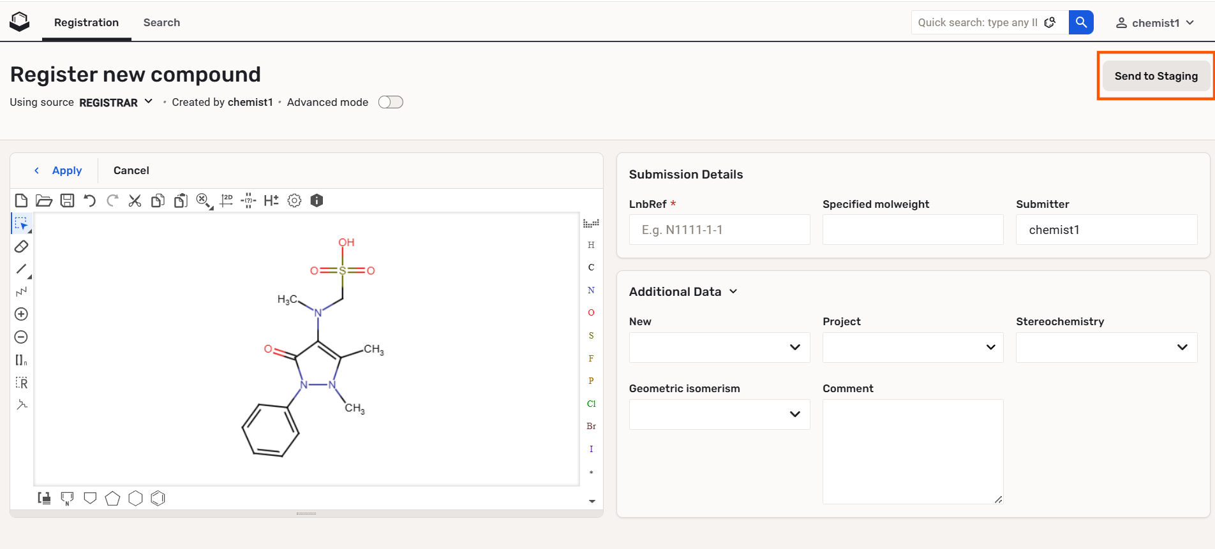Switch to the Search tab
The height and width of the screenshot is (549, 1215).
(x=161, y=22)
